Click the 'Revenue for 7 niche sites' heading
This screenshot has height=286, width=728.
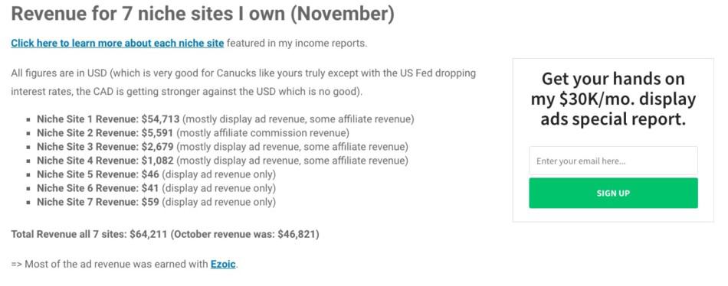(203, 14)
